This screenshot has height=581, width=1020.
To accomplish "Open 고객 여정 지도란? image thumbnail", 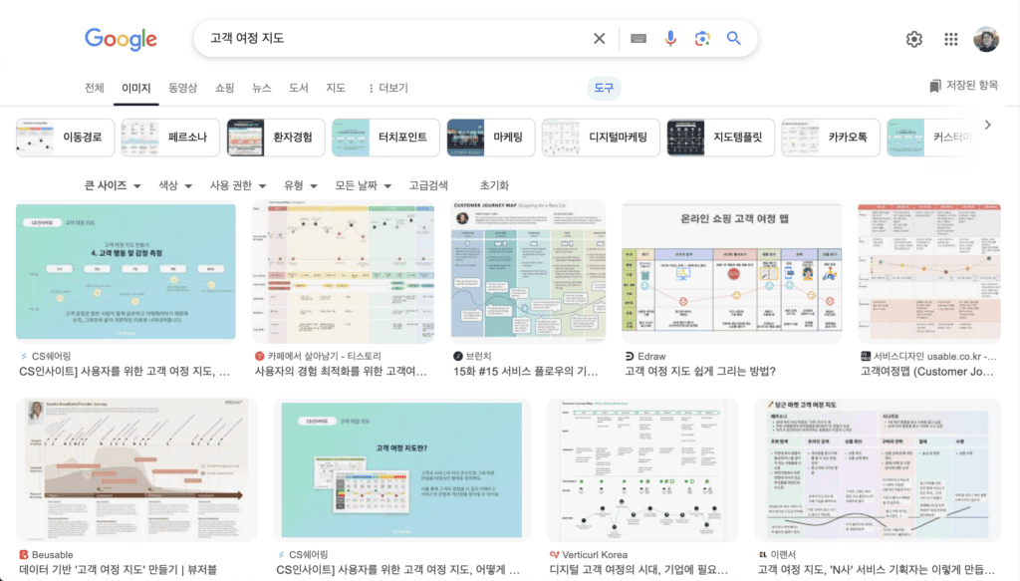I will [401, 469].
